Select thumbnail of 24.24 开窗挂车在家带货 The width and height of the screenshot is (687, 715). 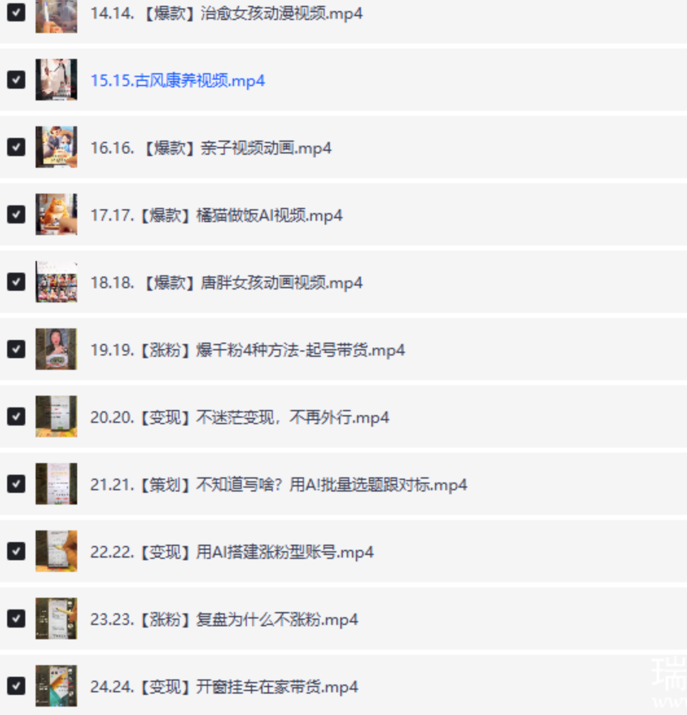[56, 685]
